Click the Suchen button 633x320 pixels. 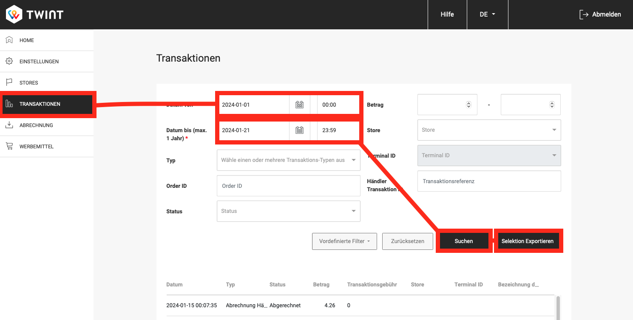tap(463, 241)
